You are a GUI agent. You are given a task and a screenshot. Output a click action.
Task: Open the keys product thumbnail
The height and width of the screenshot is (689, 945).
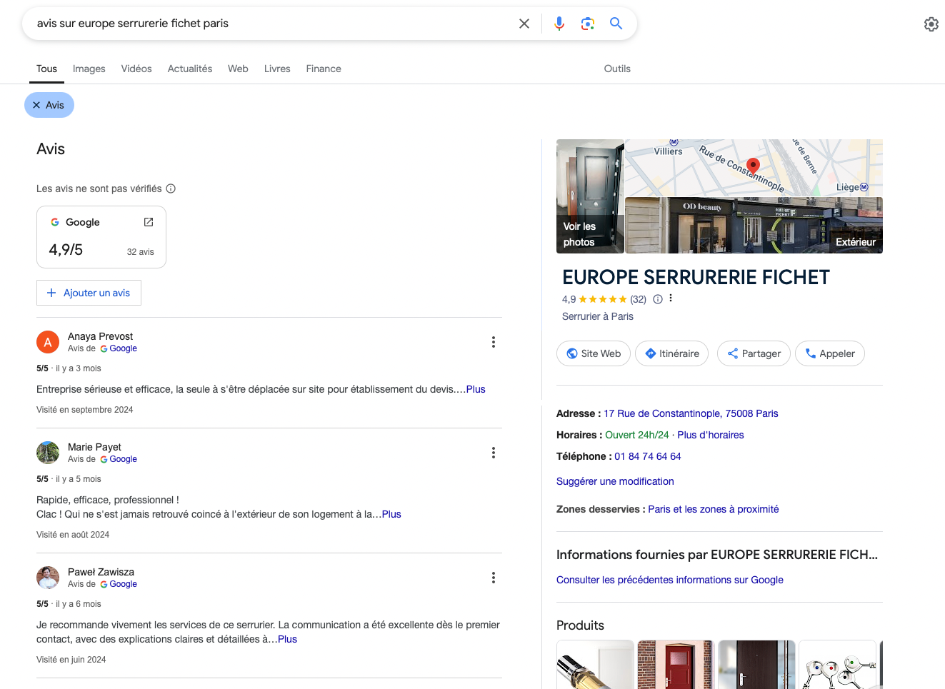click(837, 665)
